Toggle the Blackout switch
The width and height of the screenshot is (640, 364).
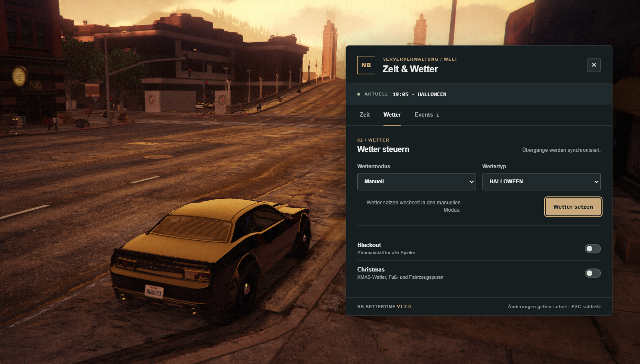593,249
